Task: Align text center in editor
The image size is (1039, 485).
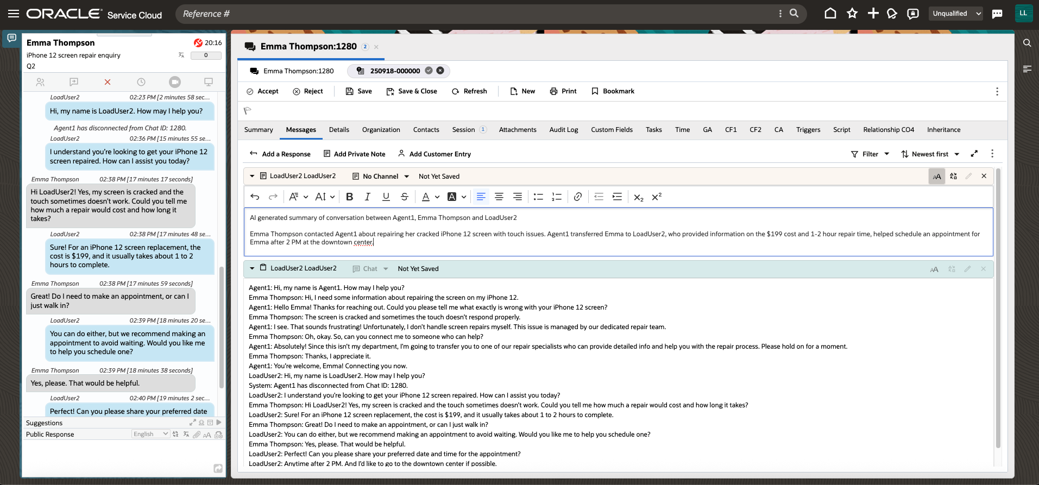Action: pyautogui.click(x=499, y=197)
